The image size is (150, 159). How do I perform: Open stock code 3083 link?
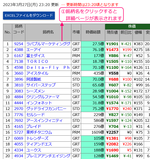point(19,91)
